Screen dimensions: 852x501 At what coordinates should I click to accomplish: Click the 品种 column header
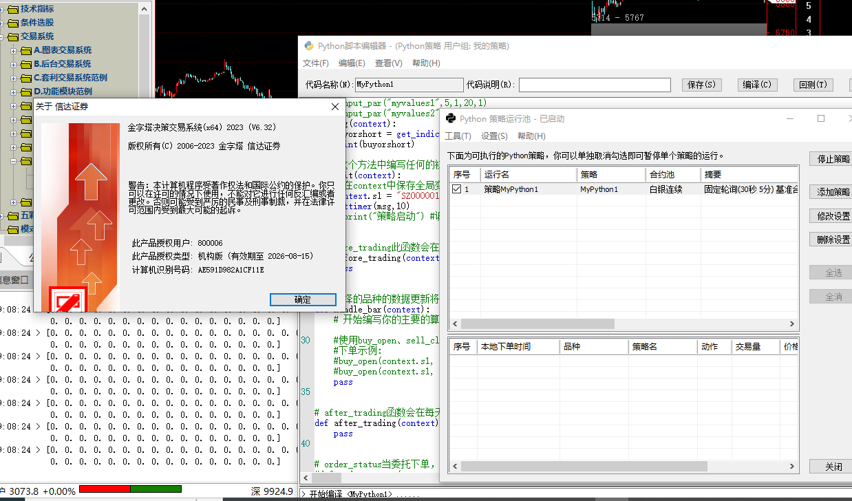[x=594, y=347]
